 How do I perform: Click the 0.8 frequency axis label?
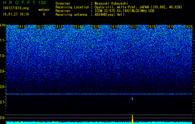click(x=3, y=87)
